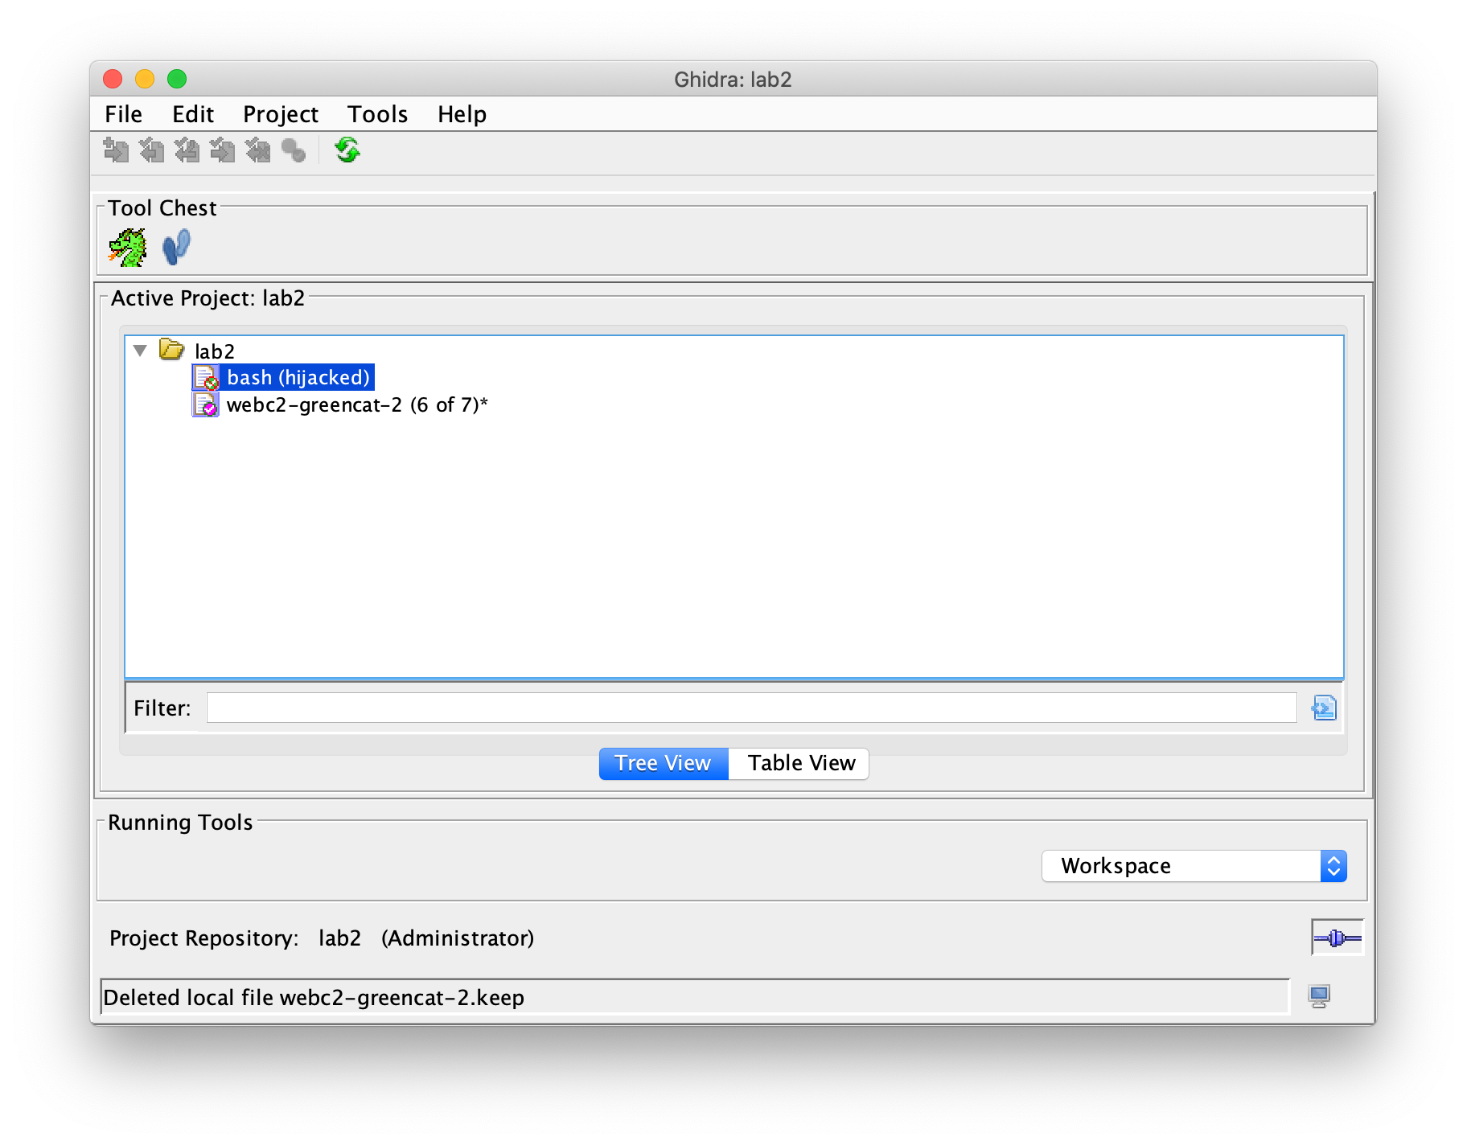The width and height of the screenshot is (1467, 1145).
Task: Click into the Filter text field
Action: pos(751,708)
